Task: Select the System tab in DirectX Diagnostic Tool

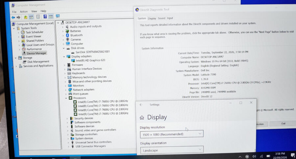Action: [142, 18]
